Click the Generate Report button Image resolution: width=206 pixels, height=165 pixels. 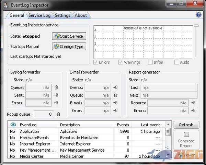[186, 140]
